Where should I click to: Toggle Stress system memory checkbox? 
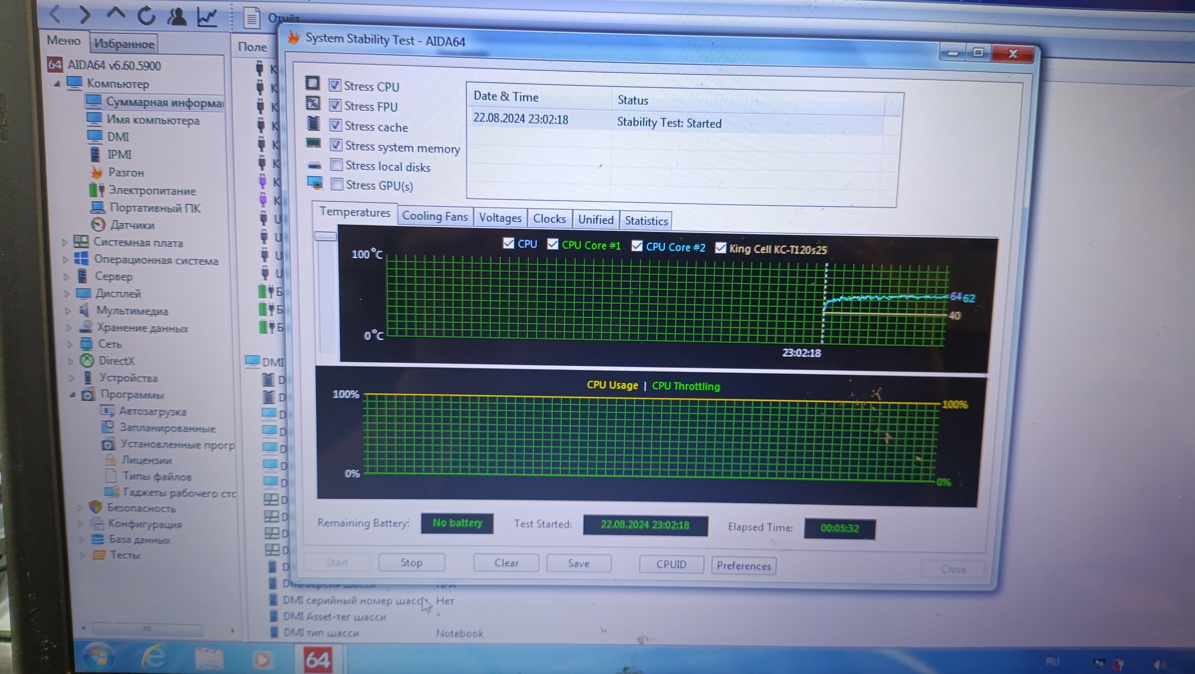pos(336,145)
